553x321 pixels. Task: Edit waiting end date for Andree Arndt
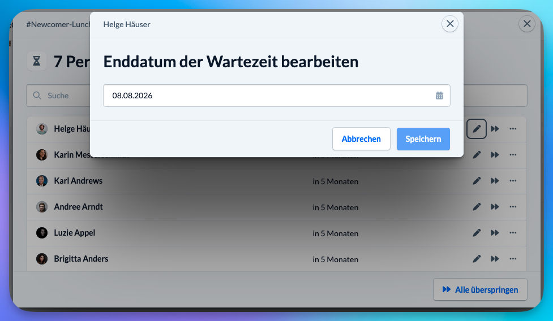tap(477, 207)
